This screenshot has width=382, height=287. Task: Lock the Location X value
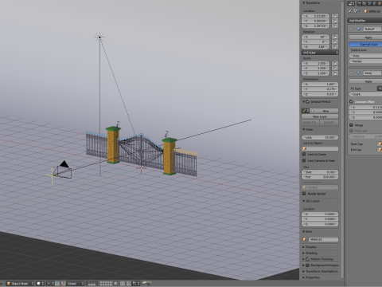point(335,16)
